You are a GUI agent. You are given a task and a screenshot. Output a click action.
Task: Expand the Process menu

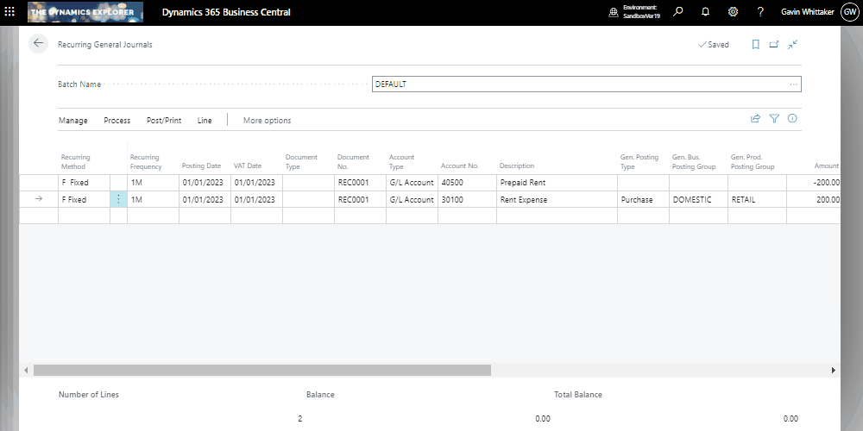tap(117, 121)
